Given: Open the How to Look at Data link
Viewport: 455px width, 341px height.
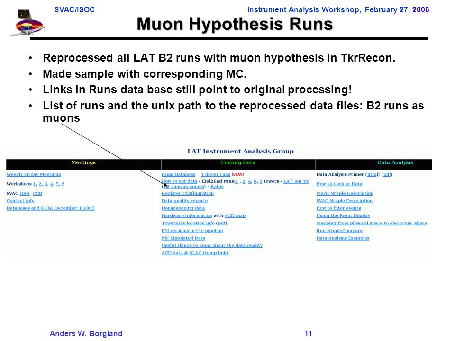Looking at the screenshot, I should [339, 184].
